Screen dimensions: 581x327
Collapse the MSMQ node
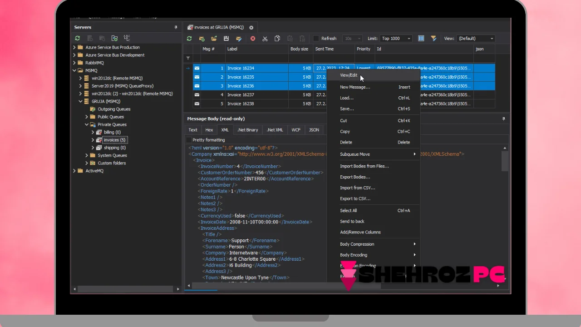pyautogui.click(x=74, y=70)
